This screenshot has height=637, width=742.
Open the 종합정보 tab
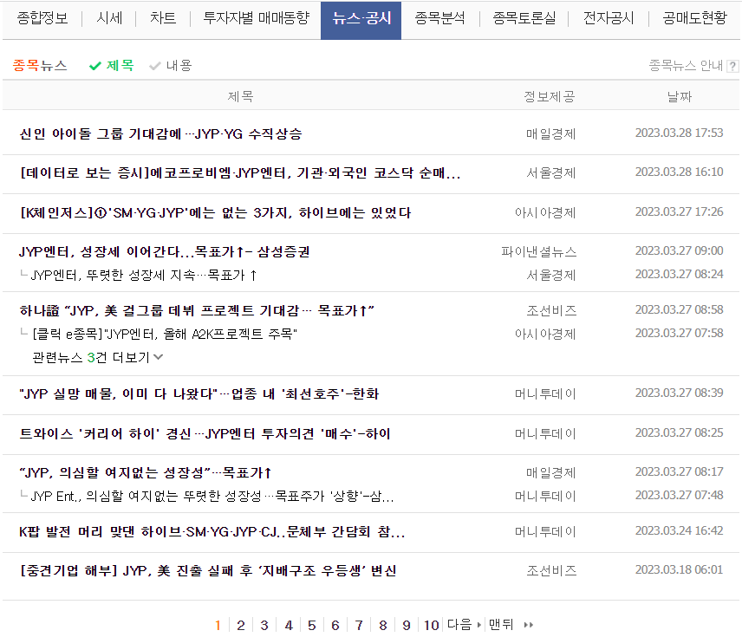click(42, 18)
